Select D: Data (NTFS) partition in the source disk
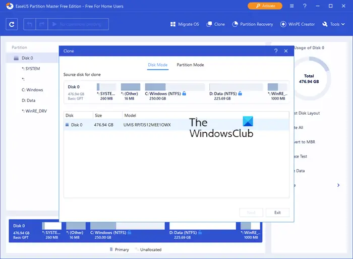353x259 pixels. point(236,92)
